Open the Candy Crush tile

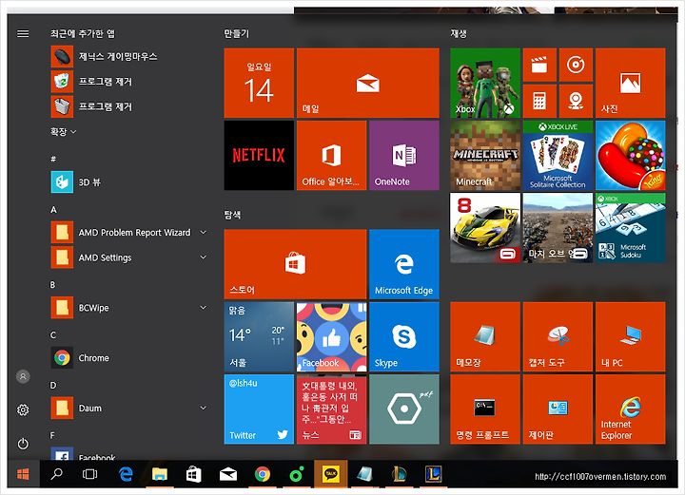631,155
